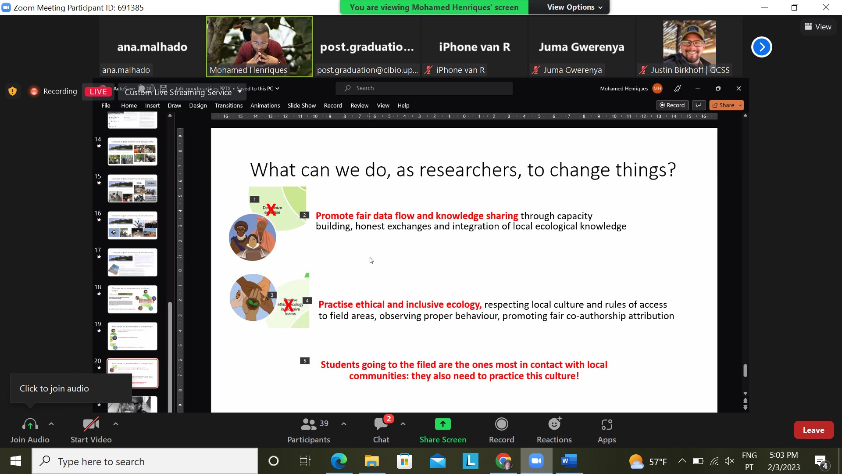Click the next participants arrow
842x474 pixels.
coord(762,47)
